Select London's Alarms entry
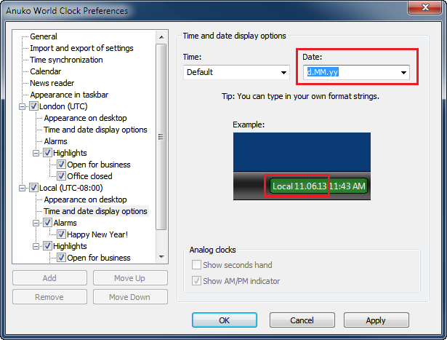Viewport: 447px width, 340px height. point(55,141)
